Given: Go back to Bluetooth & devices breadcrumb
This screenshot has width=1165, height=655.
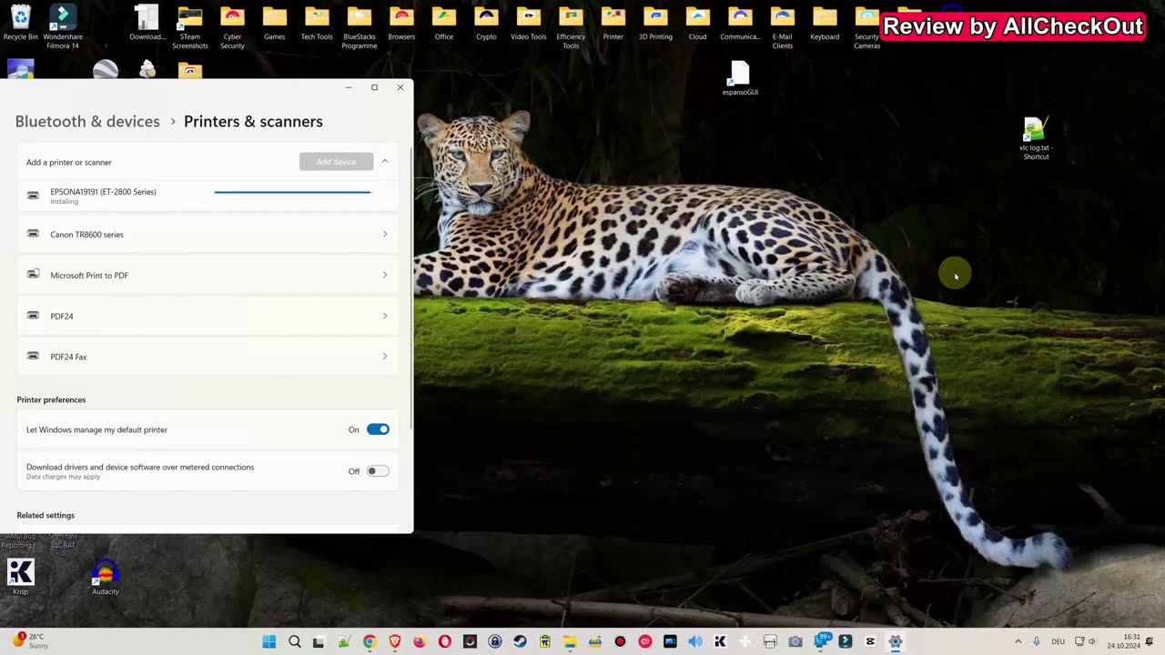Looking at the screenshot, I should (87, 121).
